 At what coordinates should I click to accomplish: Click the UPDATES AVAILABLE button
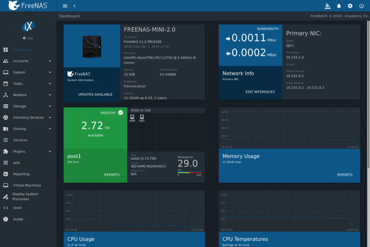coord(95,94)
